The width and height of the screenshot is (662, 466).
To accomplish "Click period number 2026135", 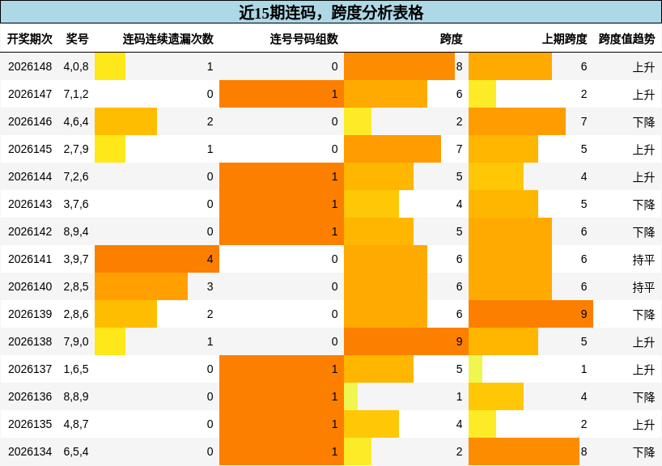I will [30, 424].
